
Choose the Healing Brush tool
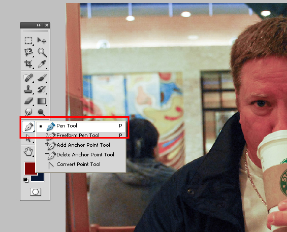(x=28, y=78)
